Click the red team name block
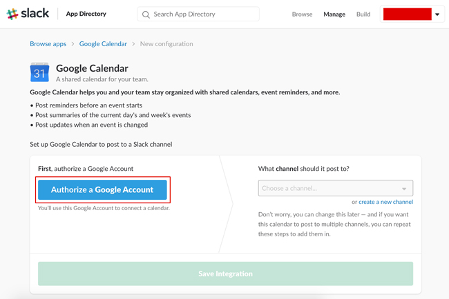The width and height of the screenshot is (449, 299). click(x=407, y=14)
